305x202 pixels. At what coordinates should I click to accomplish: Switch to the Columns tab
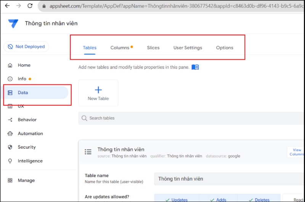pyautogui.click(x=120, y=48)
